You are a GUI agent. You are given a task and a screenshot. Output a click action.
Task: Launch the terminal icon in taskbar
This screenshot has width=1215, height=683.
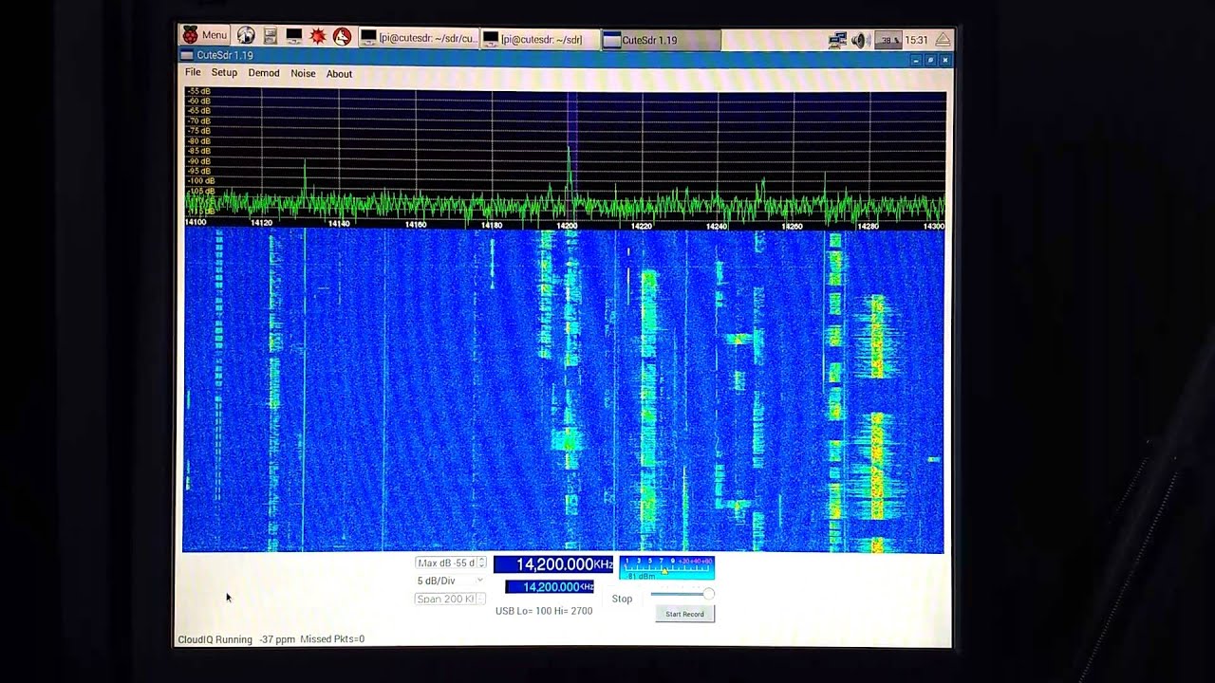294,37
